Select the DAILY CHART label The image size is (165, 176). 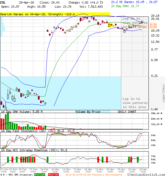click(x=127, y=112)
